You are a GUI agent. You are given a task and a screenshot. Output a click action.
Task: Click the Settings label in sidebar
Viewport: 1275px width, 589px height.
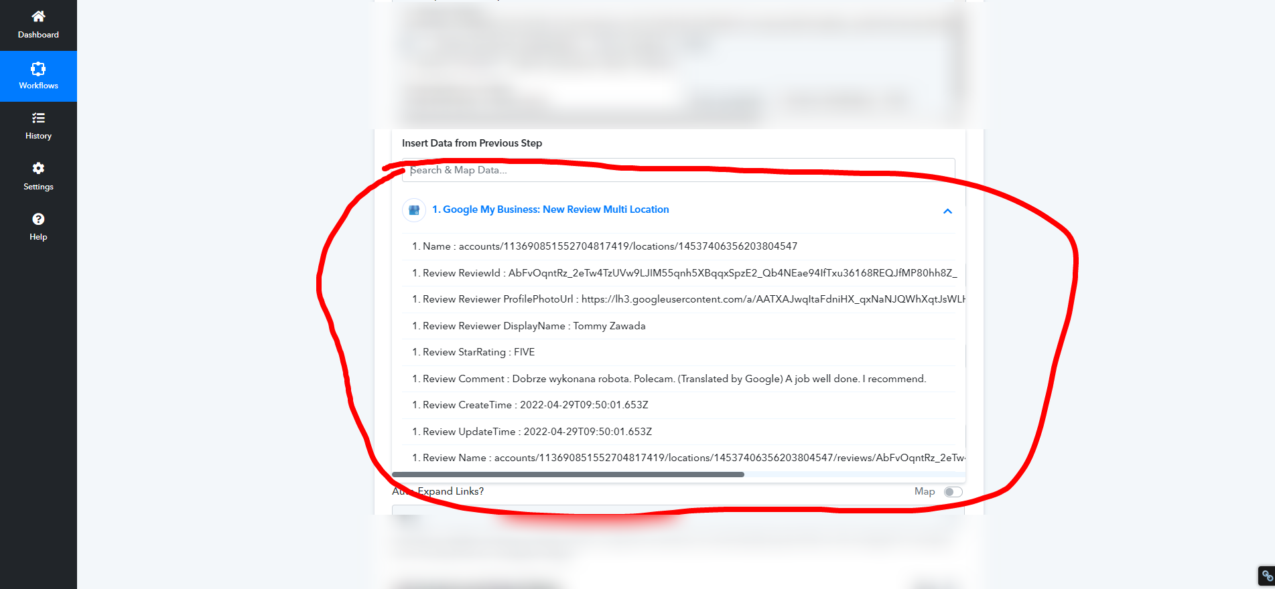38,187
